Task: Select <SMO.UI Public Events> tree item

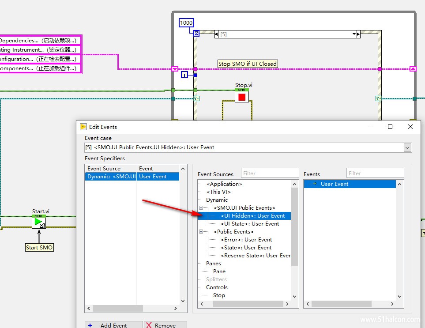Action: pyautogui.click(x=244, y=208)
